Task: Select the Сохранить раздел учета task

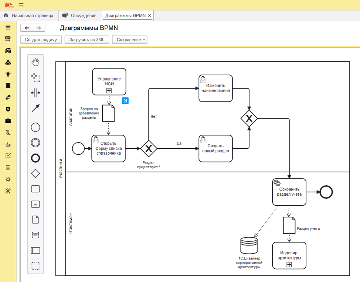Action: [x=289, y=192]
